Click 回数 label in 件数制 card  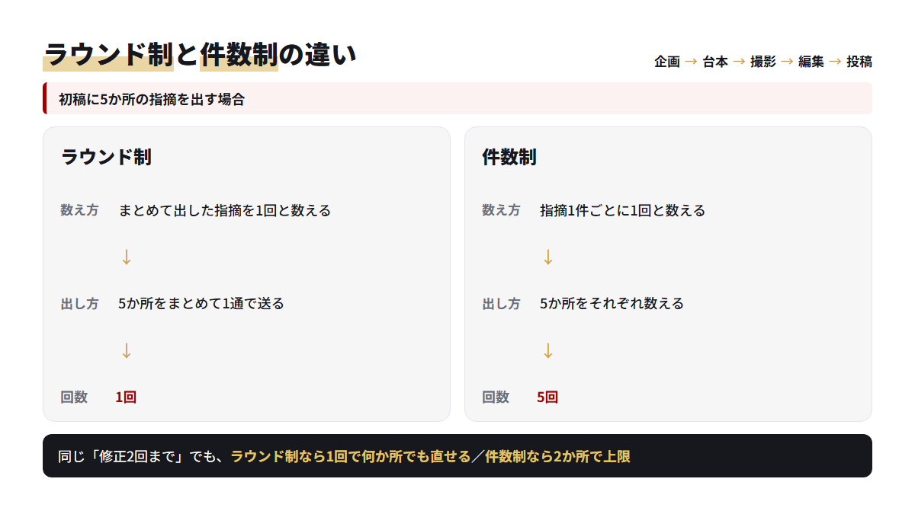(496, 397)
